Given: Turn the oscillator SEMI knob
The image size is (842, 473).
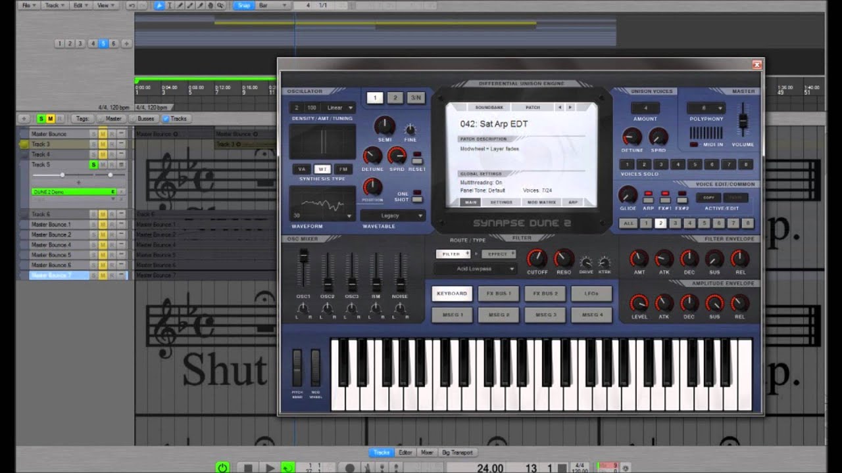Looking at the screenshot, I should click(x=385, y=126).
